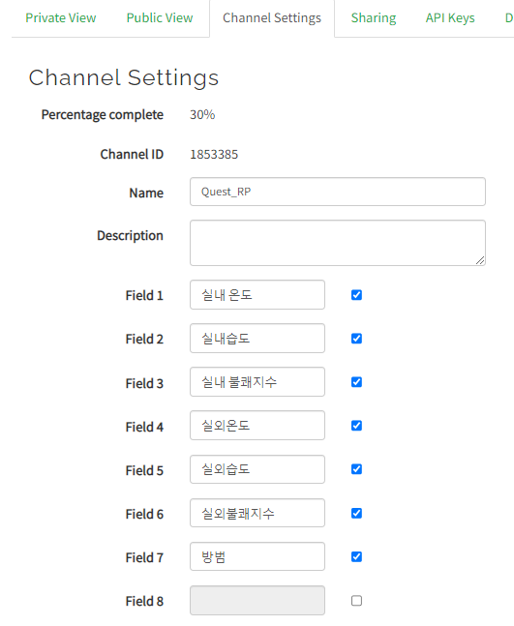Click the Field 6 input 실외불쾌지수
The image size is (514, 626).
(x=257, y=513)
